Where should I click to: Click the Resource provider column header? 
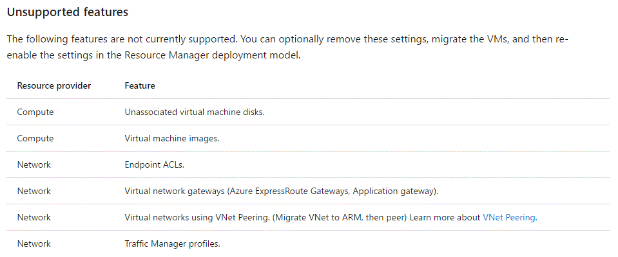point(54,85)
